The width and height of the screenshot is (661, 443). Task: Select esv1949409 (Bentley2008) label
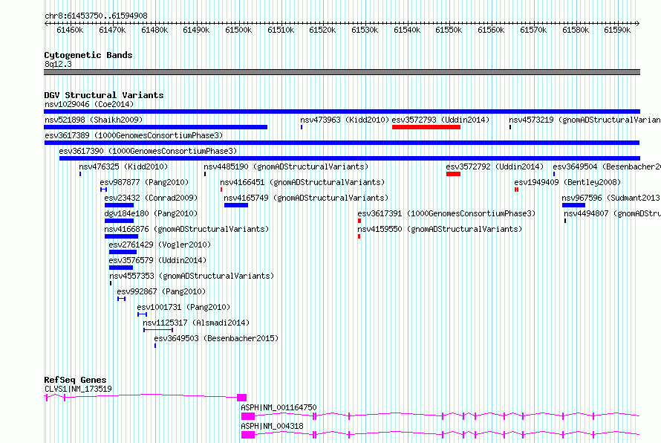(x=567, y=182)
